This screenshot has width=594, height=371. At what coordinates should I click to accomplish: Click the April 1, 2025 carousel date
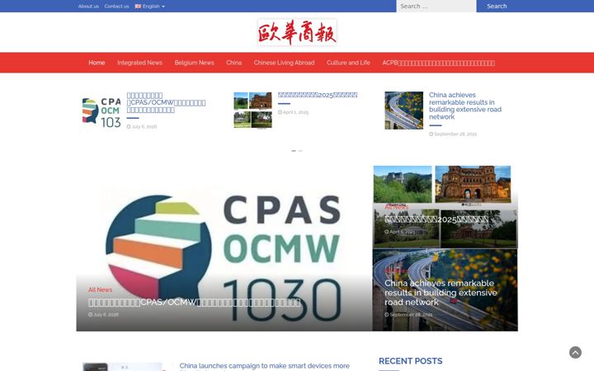point(293,112)
